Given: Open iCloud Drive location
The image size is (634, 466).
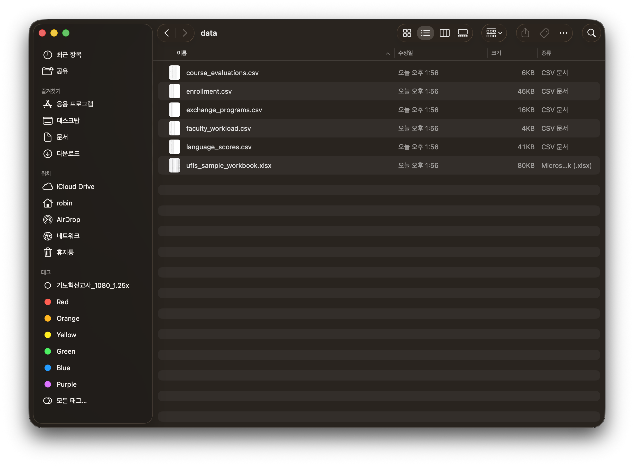Looking at the screenshot, I should pyautogui.click(x=75, y=186).
